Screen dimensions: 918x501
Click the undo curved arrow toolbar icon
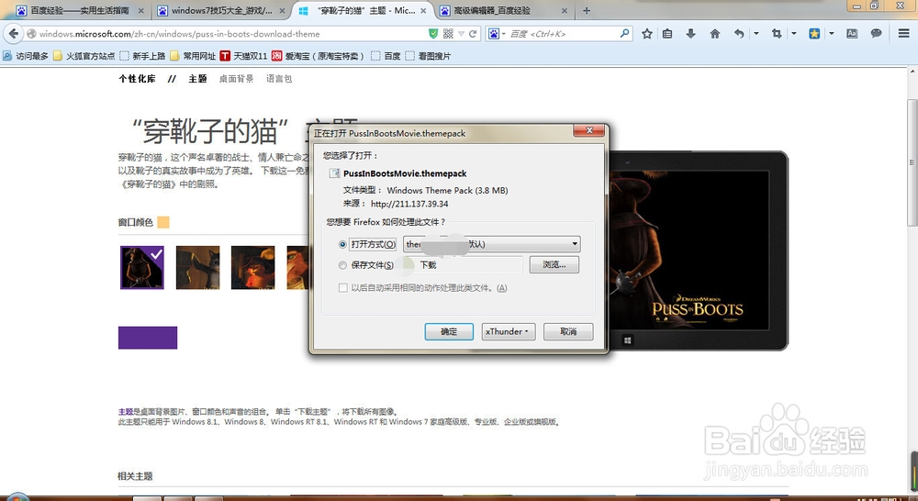pyautogui.click(x=739, y=34)
